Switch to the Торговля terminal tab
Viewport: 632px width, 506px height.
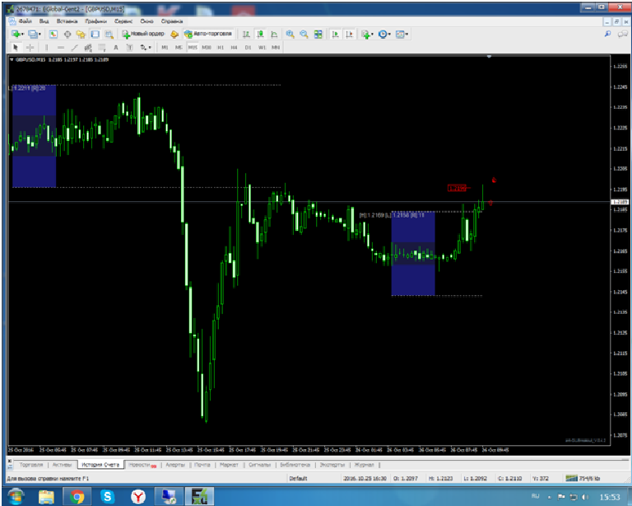(31, 465)
